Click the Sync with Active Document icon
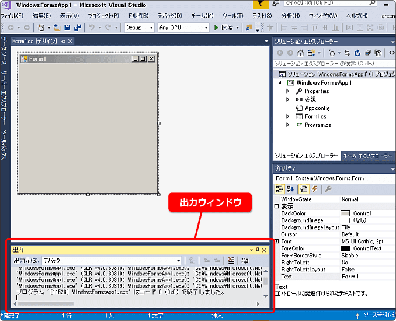 (348, 53)
